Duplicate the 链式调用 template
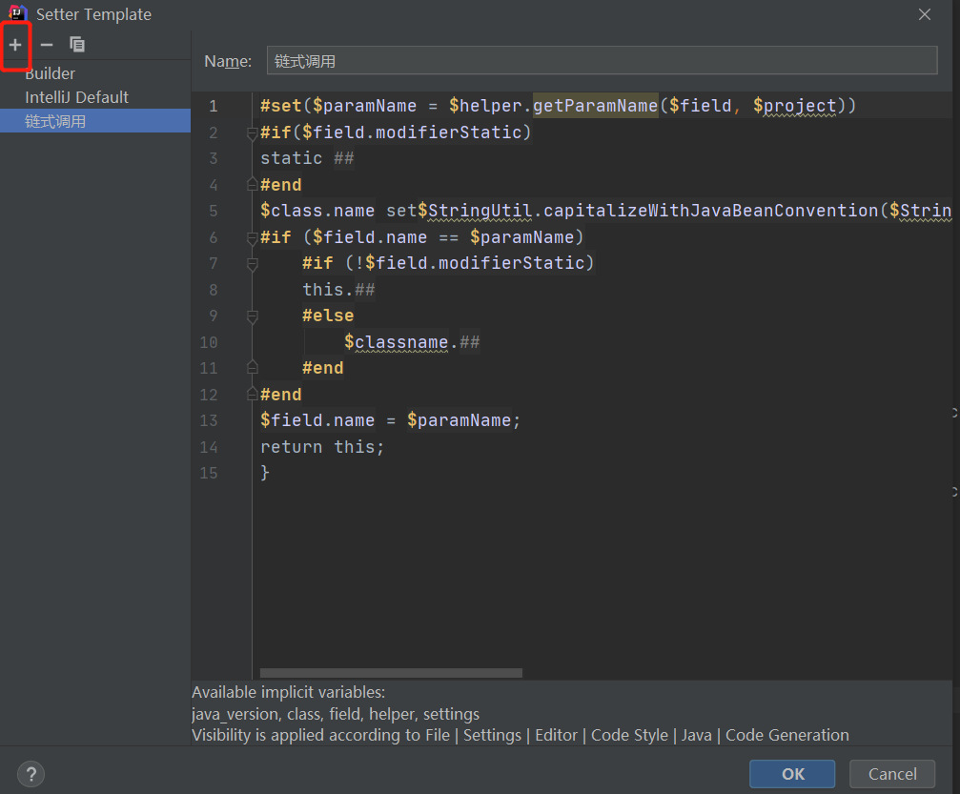 [76, 44]
